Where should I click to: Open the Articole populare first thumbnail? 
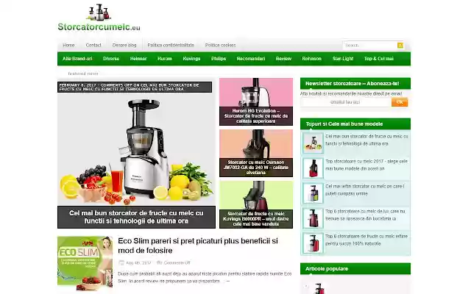pyautogui.click(x=319, y=288)
